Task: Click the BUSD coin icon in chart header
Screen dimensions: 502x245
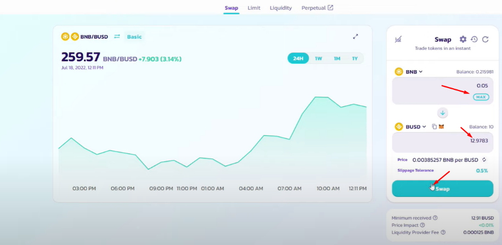Action: point(75,37)
